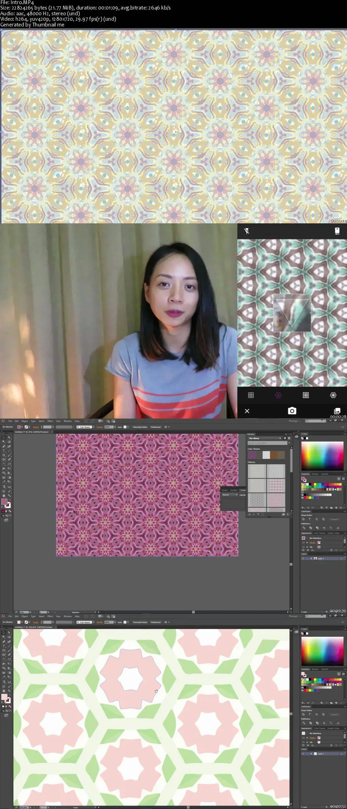347x809 pixels.
Task: Switch to Symbols tab in pink-pattern frame
Action: coord(325,474)
